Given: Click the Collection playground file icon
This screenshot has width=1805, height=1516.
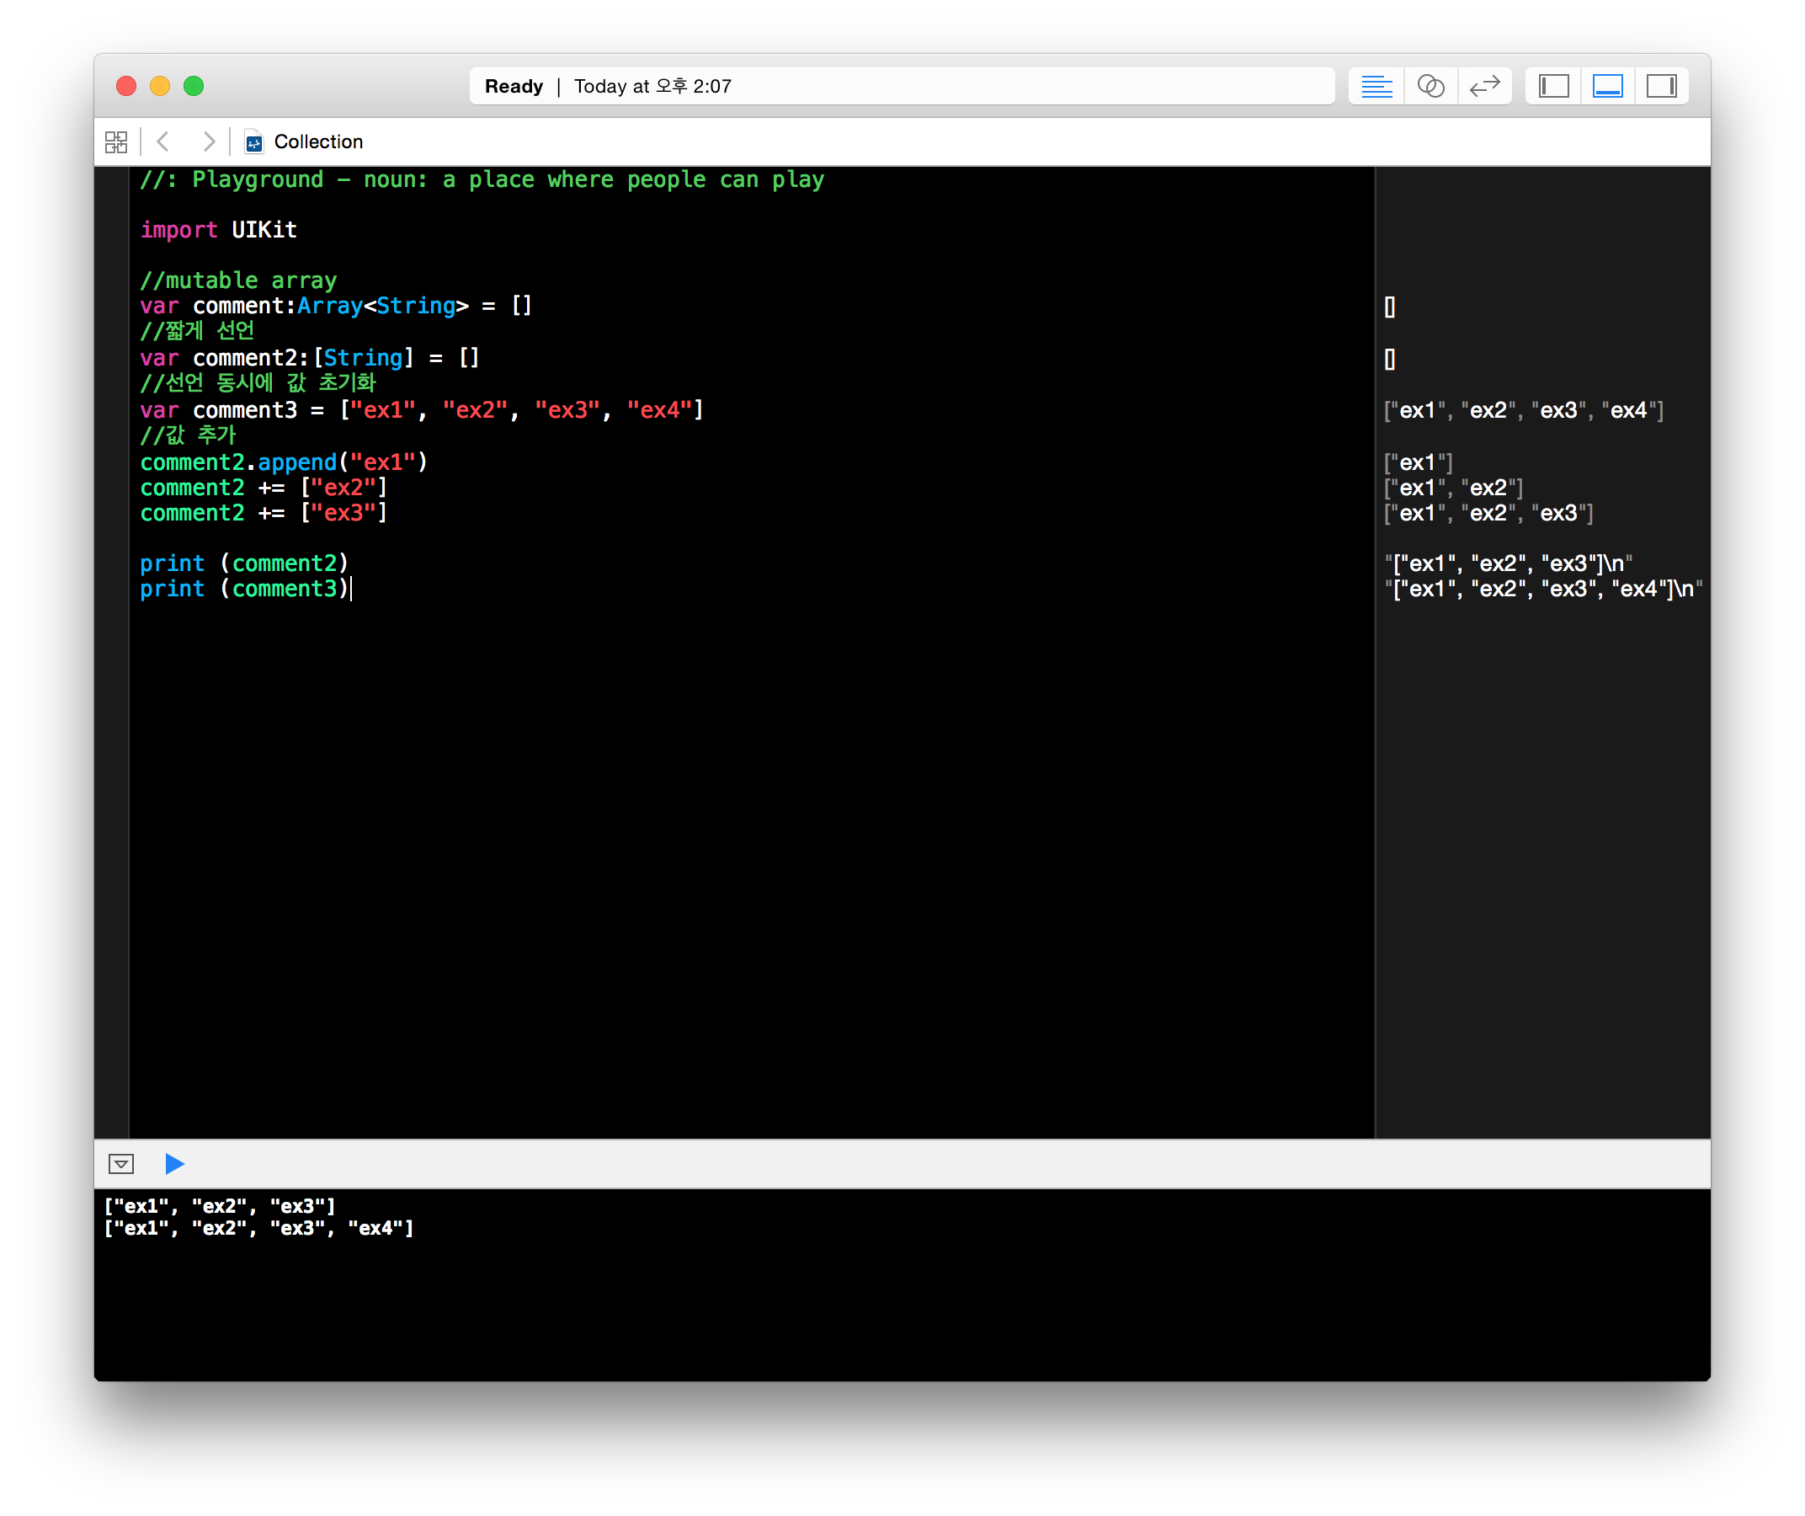Looking at the screenshot, I should click(253, 141).
